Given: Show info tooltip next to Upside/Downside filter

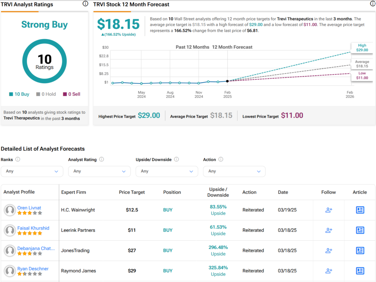Looking at the screenshot, I should click(x=176, y=160).
